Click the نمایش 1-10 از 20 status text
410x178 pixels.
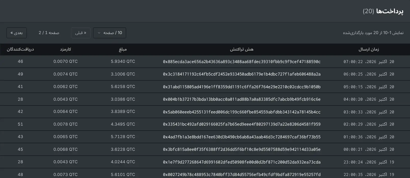pyautogui.click(x=373, y=33)
